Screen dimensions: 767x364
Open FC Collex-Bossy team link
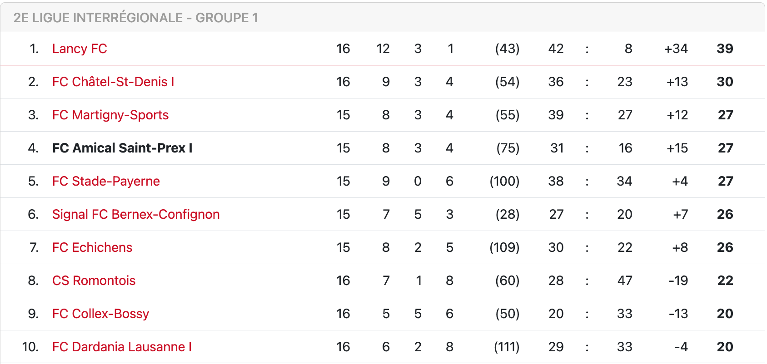point(100,314)
